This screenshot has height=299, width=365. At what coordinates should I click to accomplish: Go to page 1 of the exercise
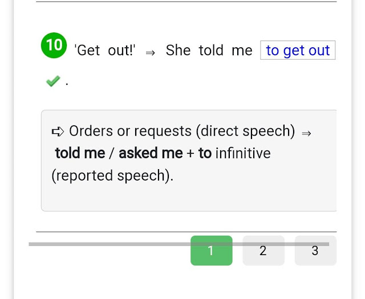tap(211, 251)
